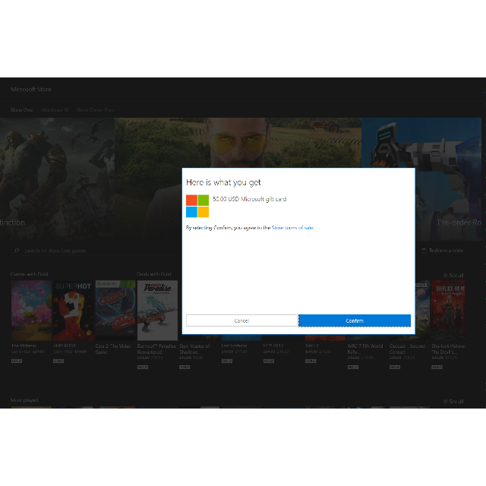Open the Sherlock Holmes cover art
The height and width of the screenshot is (486, 486).
pyautogui.click(x=448, y=311)
